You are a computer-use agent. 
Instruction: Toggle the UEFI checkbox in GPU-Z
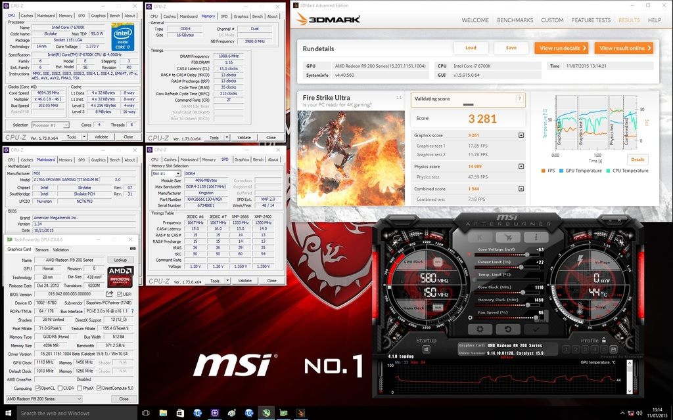(120, 294)
